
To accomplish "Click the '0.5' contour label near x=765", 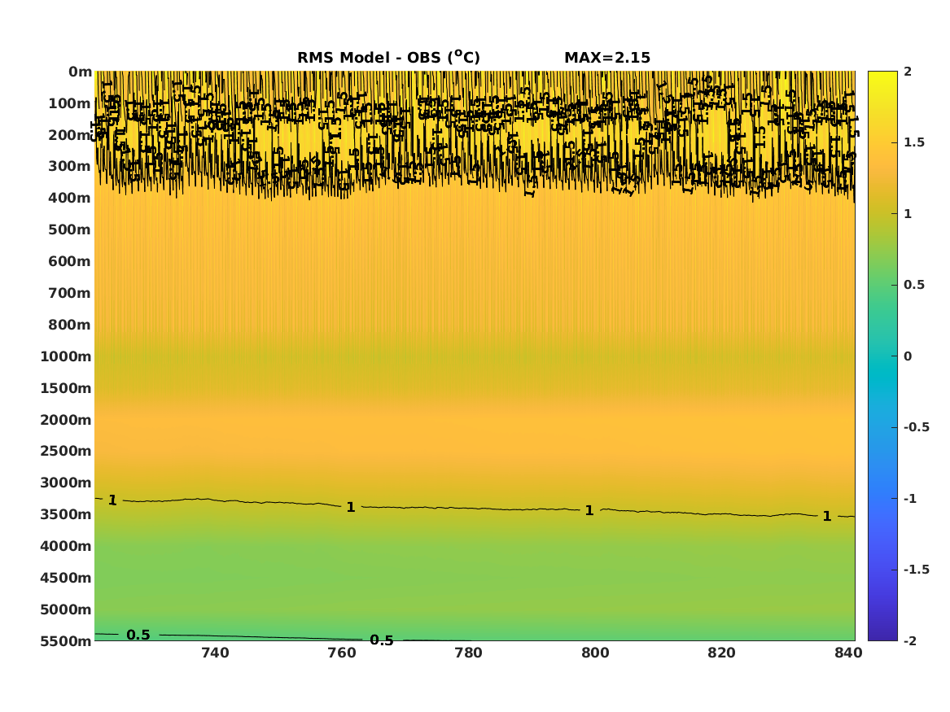I will 382,640.
